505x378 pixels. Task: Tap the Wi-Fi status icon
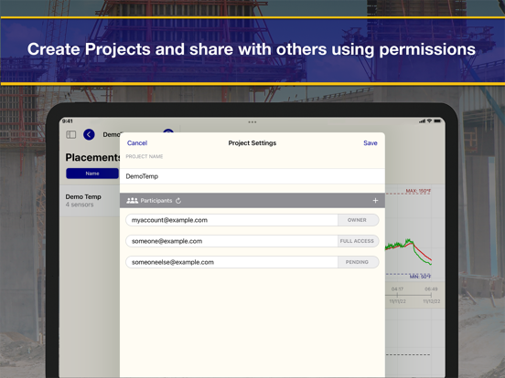point(429,121)
